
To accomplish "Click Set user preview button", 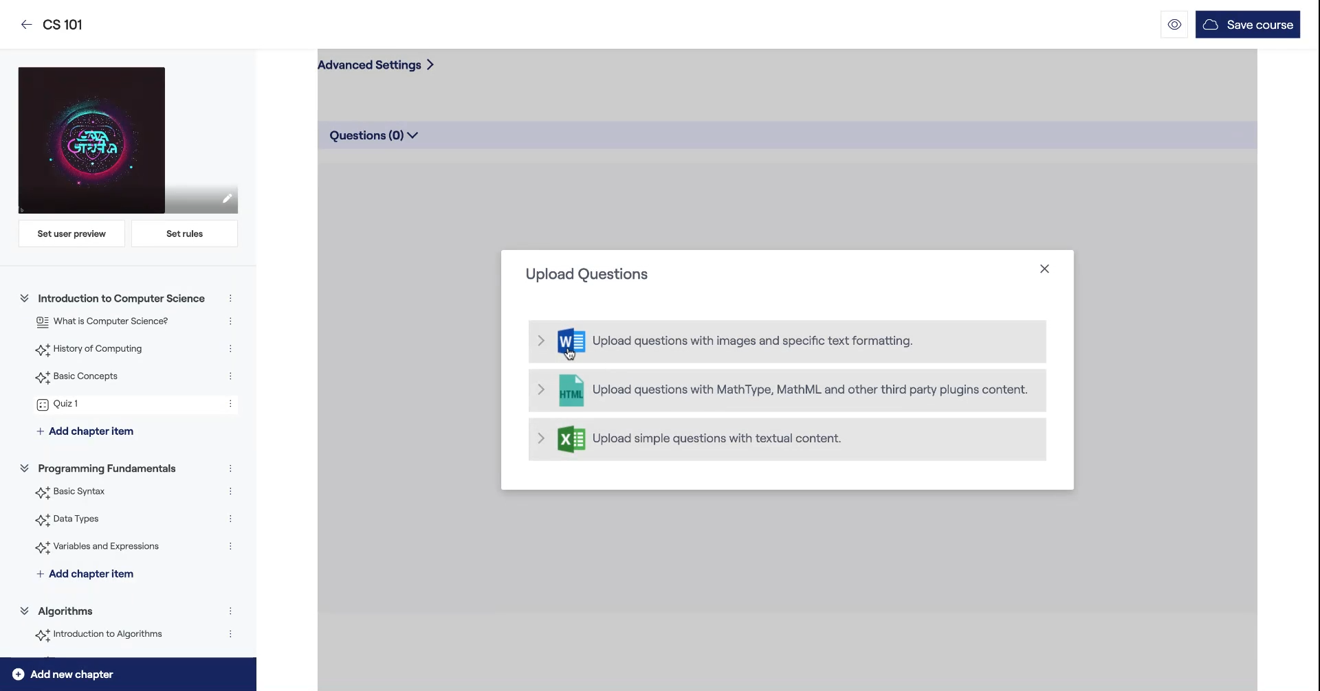I will tap(71, 234).
